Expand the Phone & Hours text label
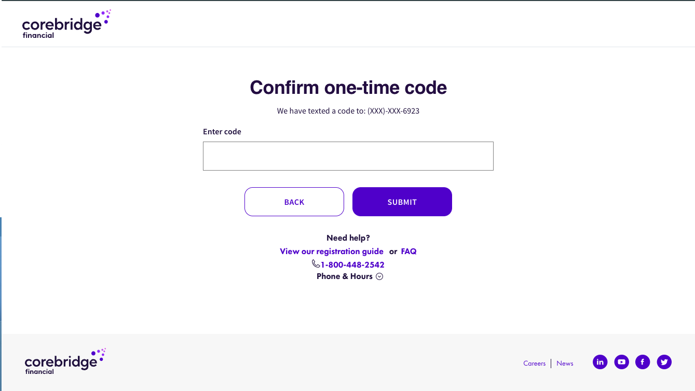The image size is (695, 391). pos(344,276)
